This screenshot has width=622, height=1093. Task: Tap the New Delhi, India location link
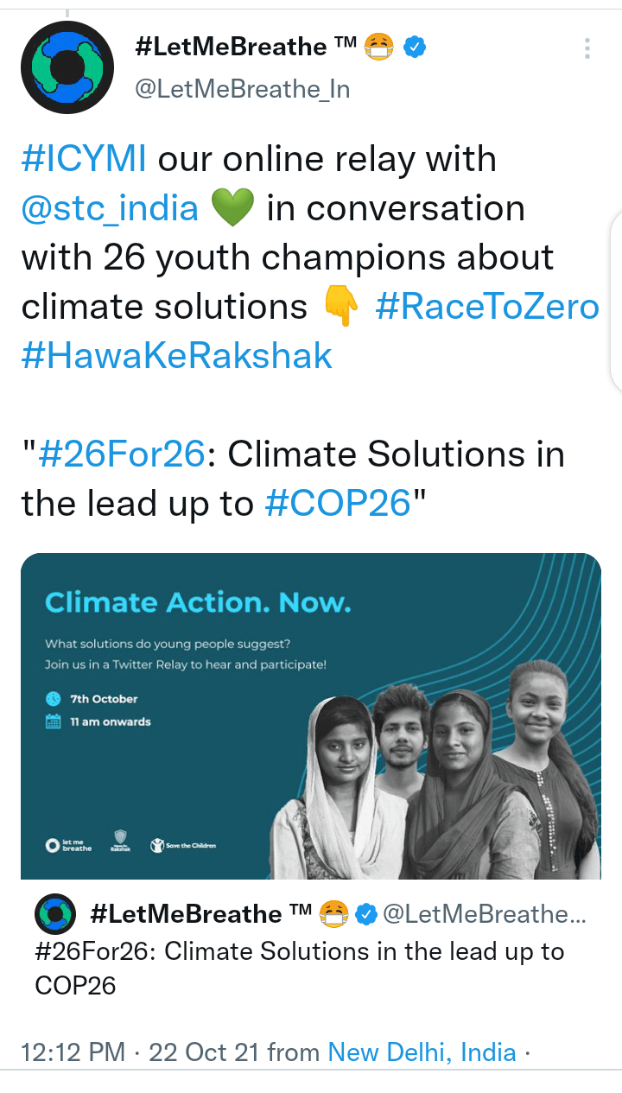tap(422, 1052)
